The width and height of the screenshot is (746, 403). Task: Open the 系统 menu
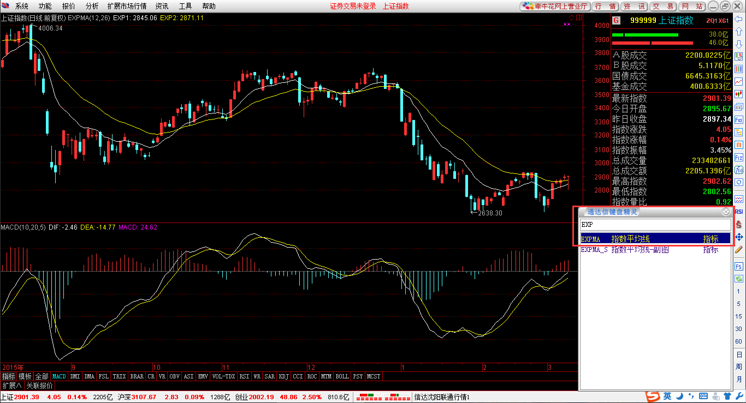(x=22, y=6)
